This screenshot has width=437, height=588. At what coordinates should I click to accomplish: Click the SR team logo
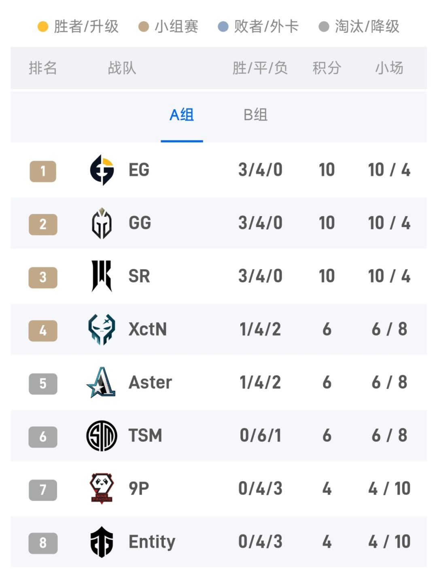[x=102, y=276]
